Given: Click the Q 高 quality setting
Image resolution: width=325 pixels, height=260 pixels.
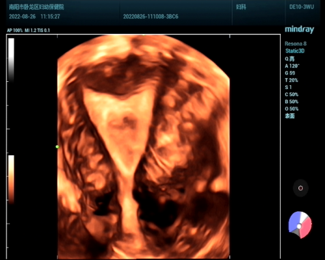Looking at the screenshot, I should (290, 58).
